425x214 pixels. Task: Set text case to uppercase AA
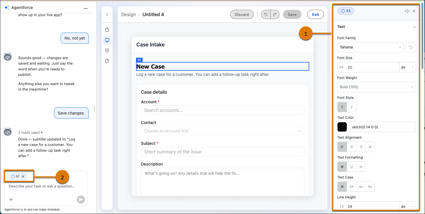pos(351,187)
